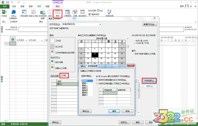
Task: Click January 12 in the calendar
Action: 95,55
